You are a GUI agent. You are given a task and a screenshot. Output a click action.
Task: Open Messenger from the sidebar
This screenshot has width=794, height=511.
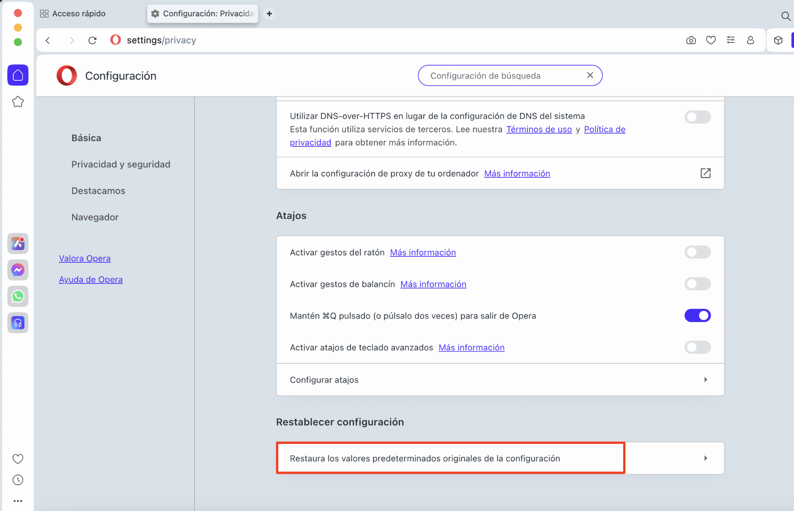[x=18, y=270]
